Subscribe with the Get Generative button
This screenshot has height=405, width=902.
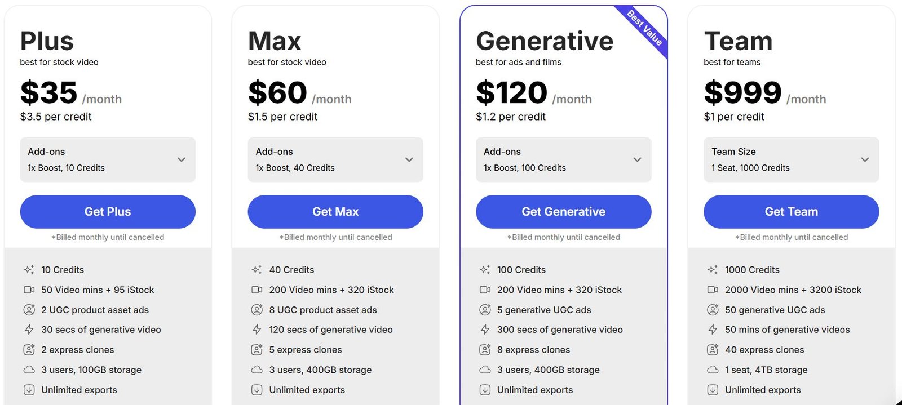click(x=564, y=212)
